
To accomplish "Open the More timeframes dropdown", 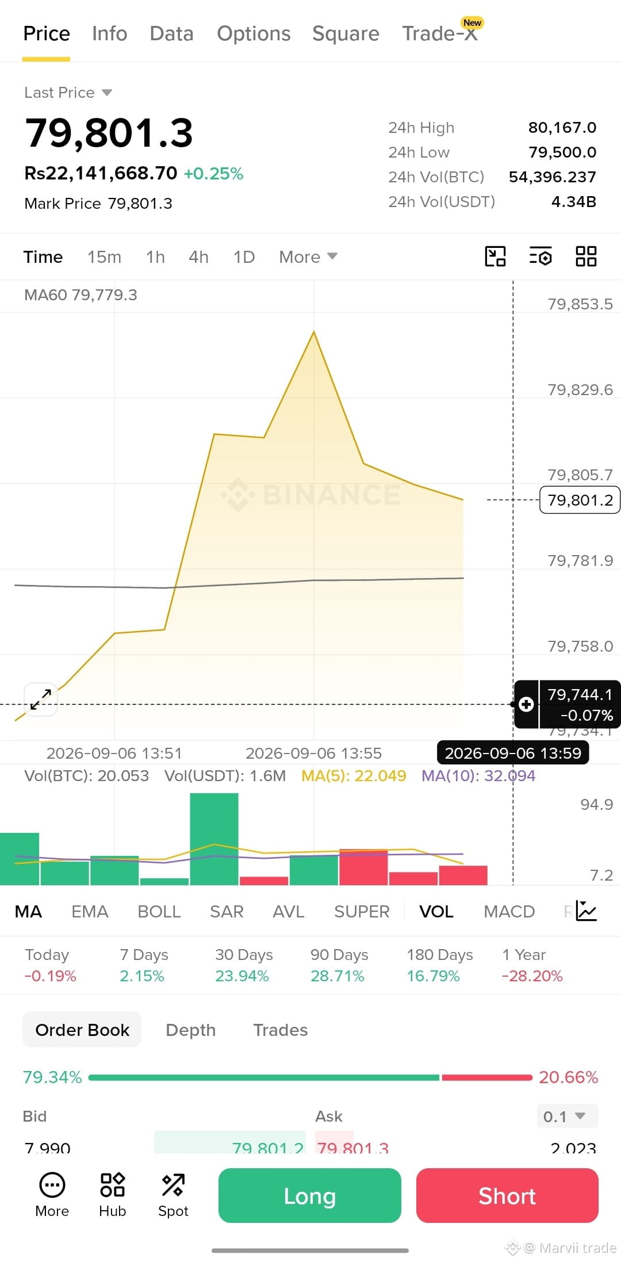I will coord(308,257).
